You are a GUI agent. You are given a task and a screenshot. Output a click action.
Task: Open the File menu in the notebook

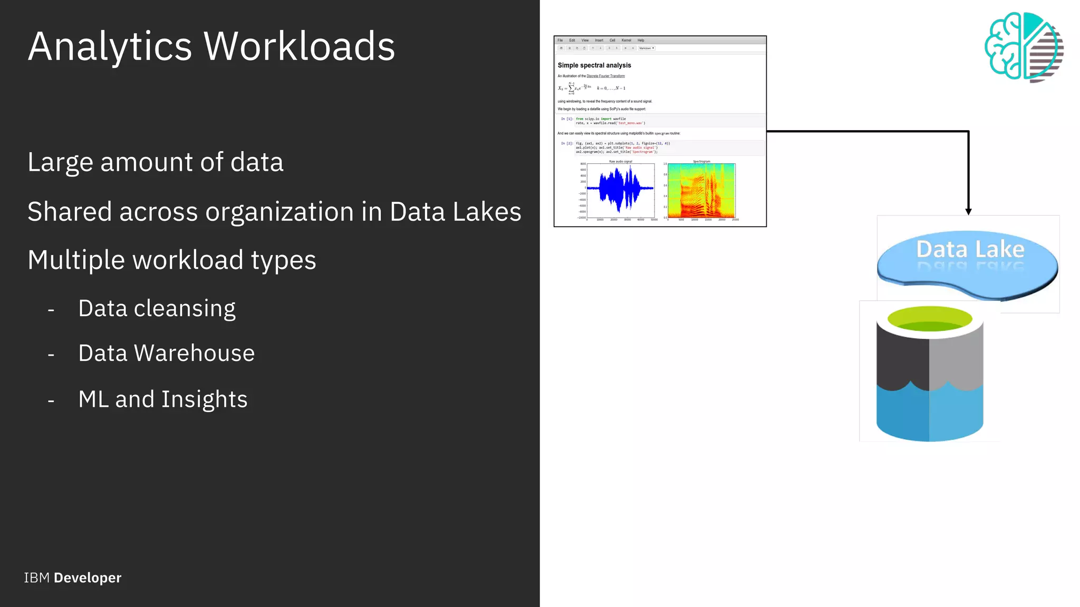click(560, 40)
